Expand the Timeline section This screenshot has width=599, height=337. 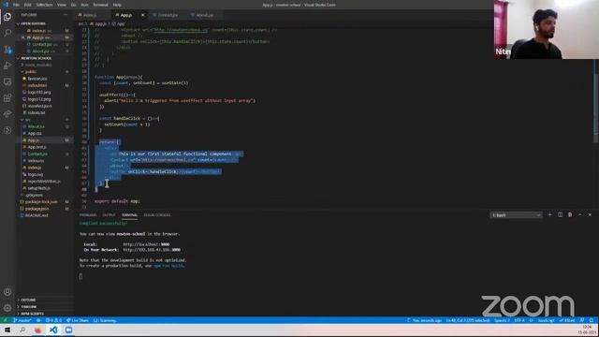point(29,307)
